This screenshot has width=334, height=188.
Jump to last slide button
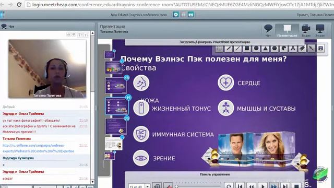285,186
